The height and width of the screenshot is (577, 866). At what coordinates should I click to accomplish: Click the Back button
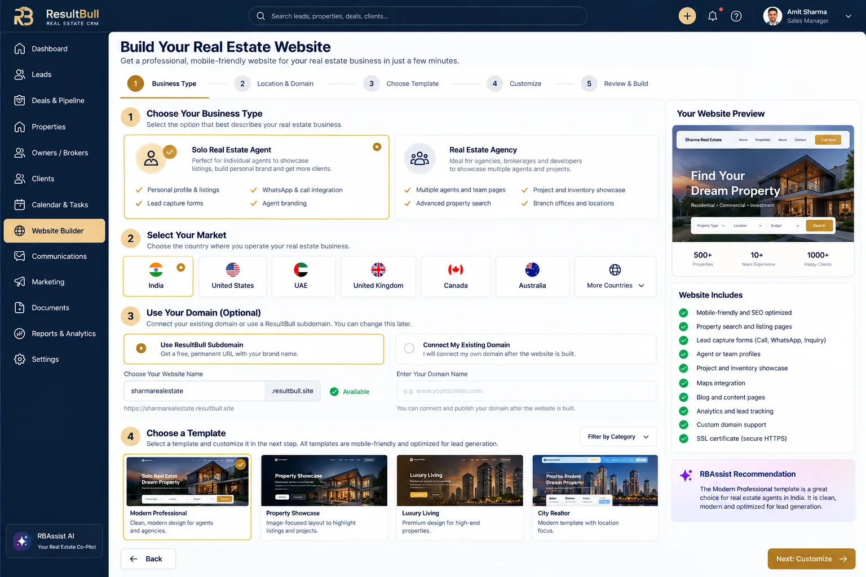[148, 559]
